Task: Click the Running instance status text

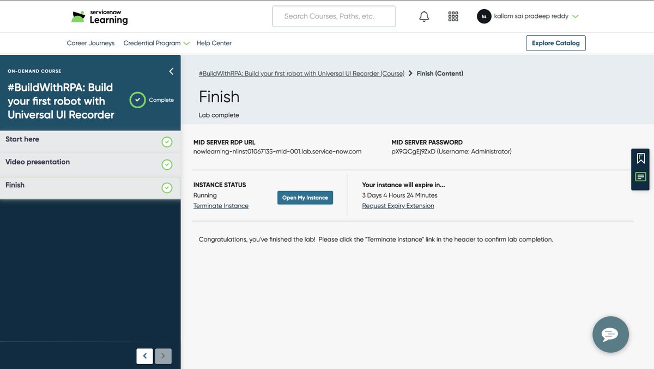Action: [205, 195]
